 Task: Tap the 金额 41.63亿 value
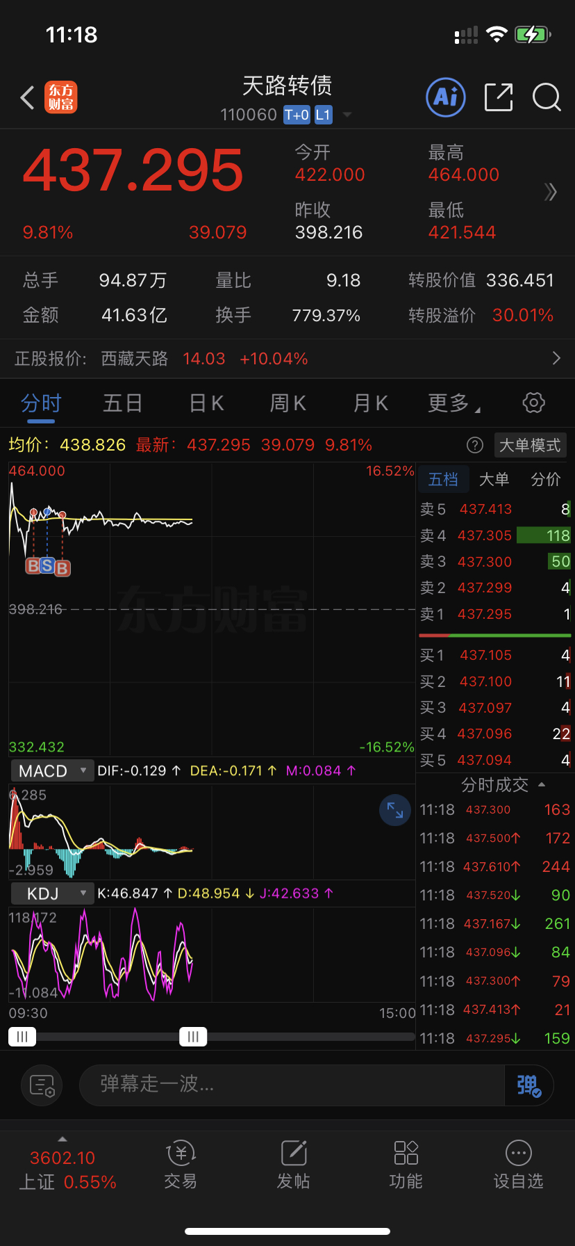[x=134, y=315]
